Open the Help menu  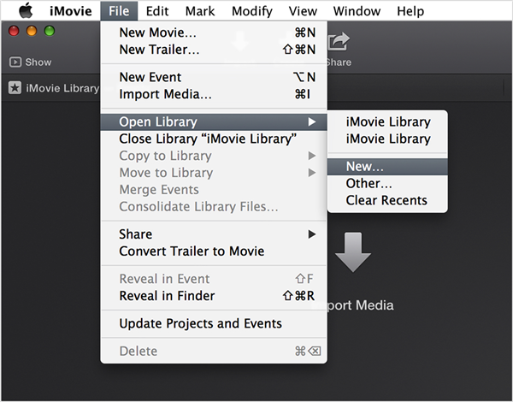410,11
